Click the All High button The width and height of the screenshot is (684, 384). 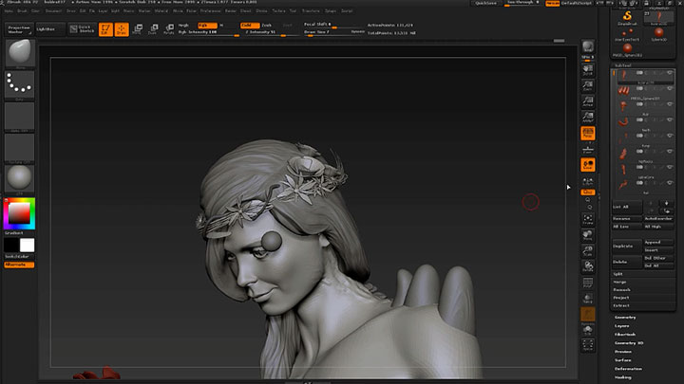pos(658,227)
